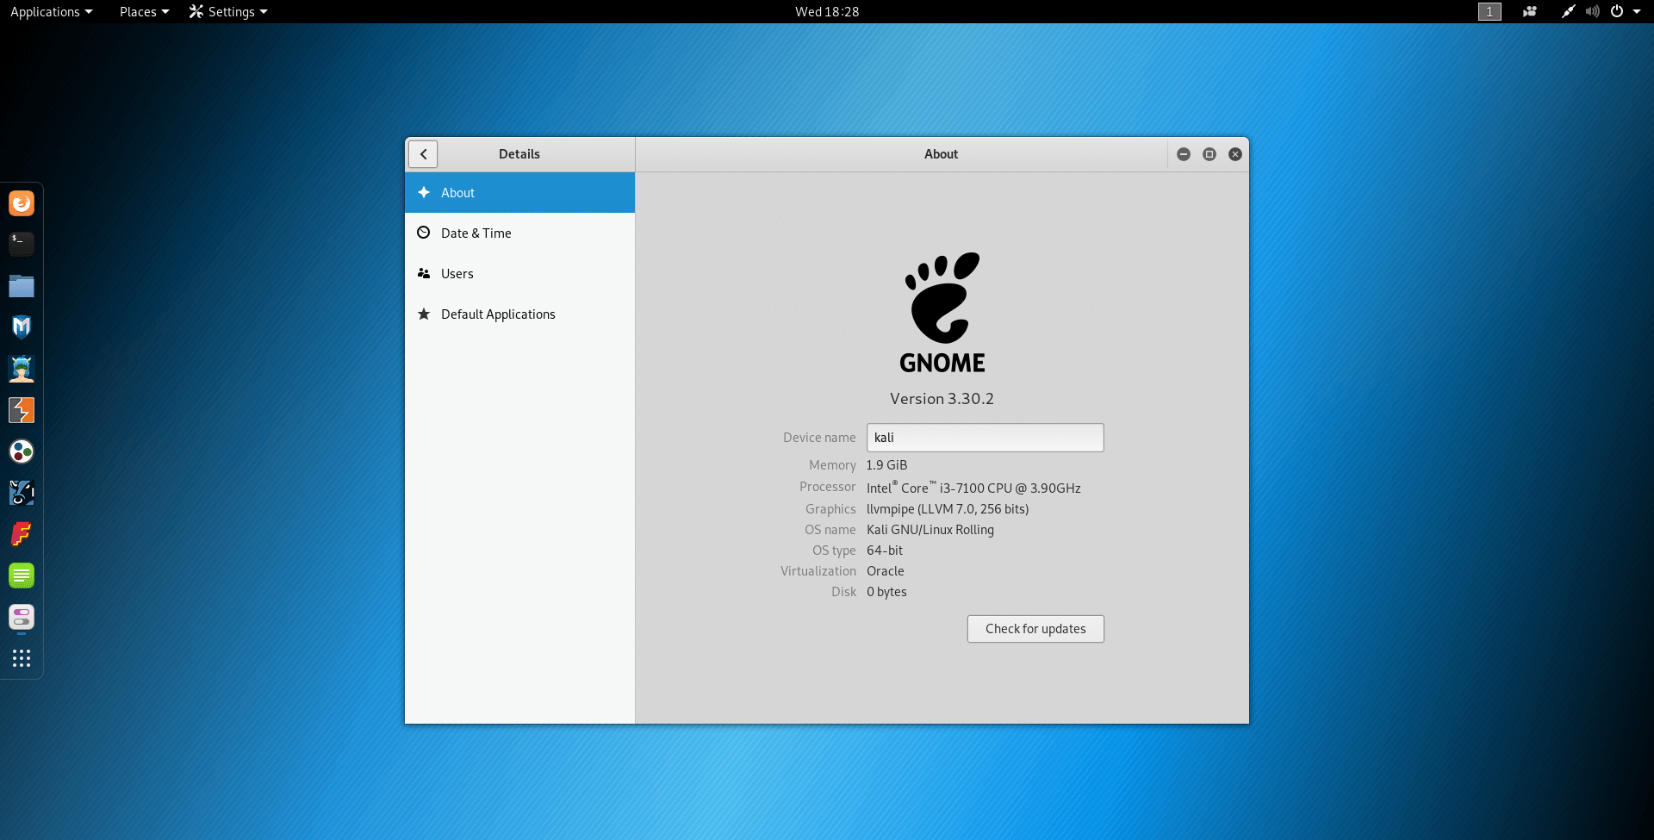Screen dimensions: 1654x840
Task: Click the 1.9 GiB memory value
Action: [x=886, y=465]
